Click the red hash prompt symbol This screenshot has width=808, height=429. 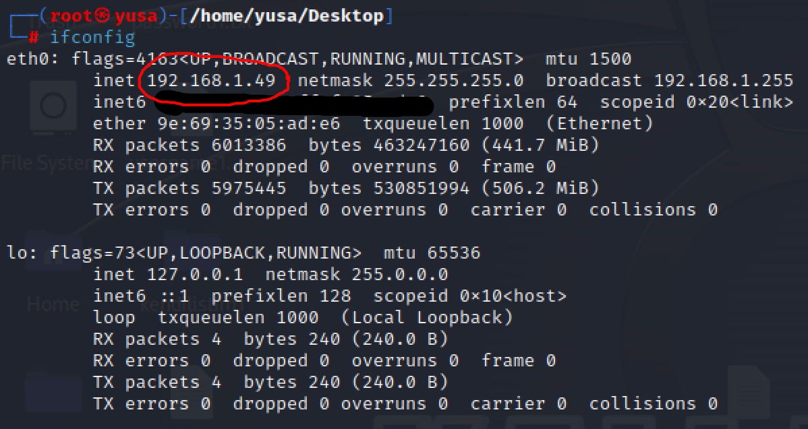[34, 38]
